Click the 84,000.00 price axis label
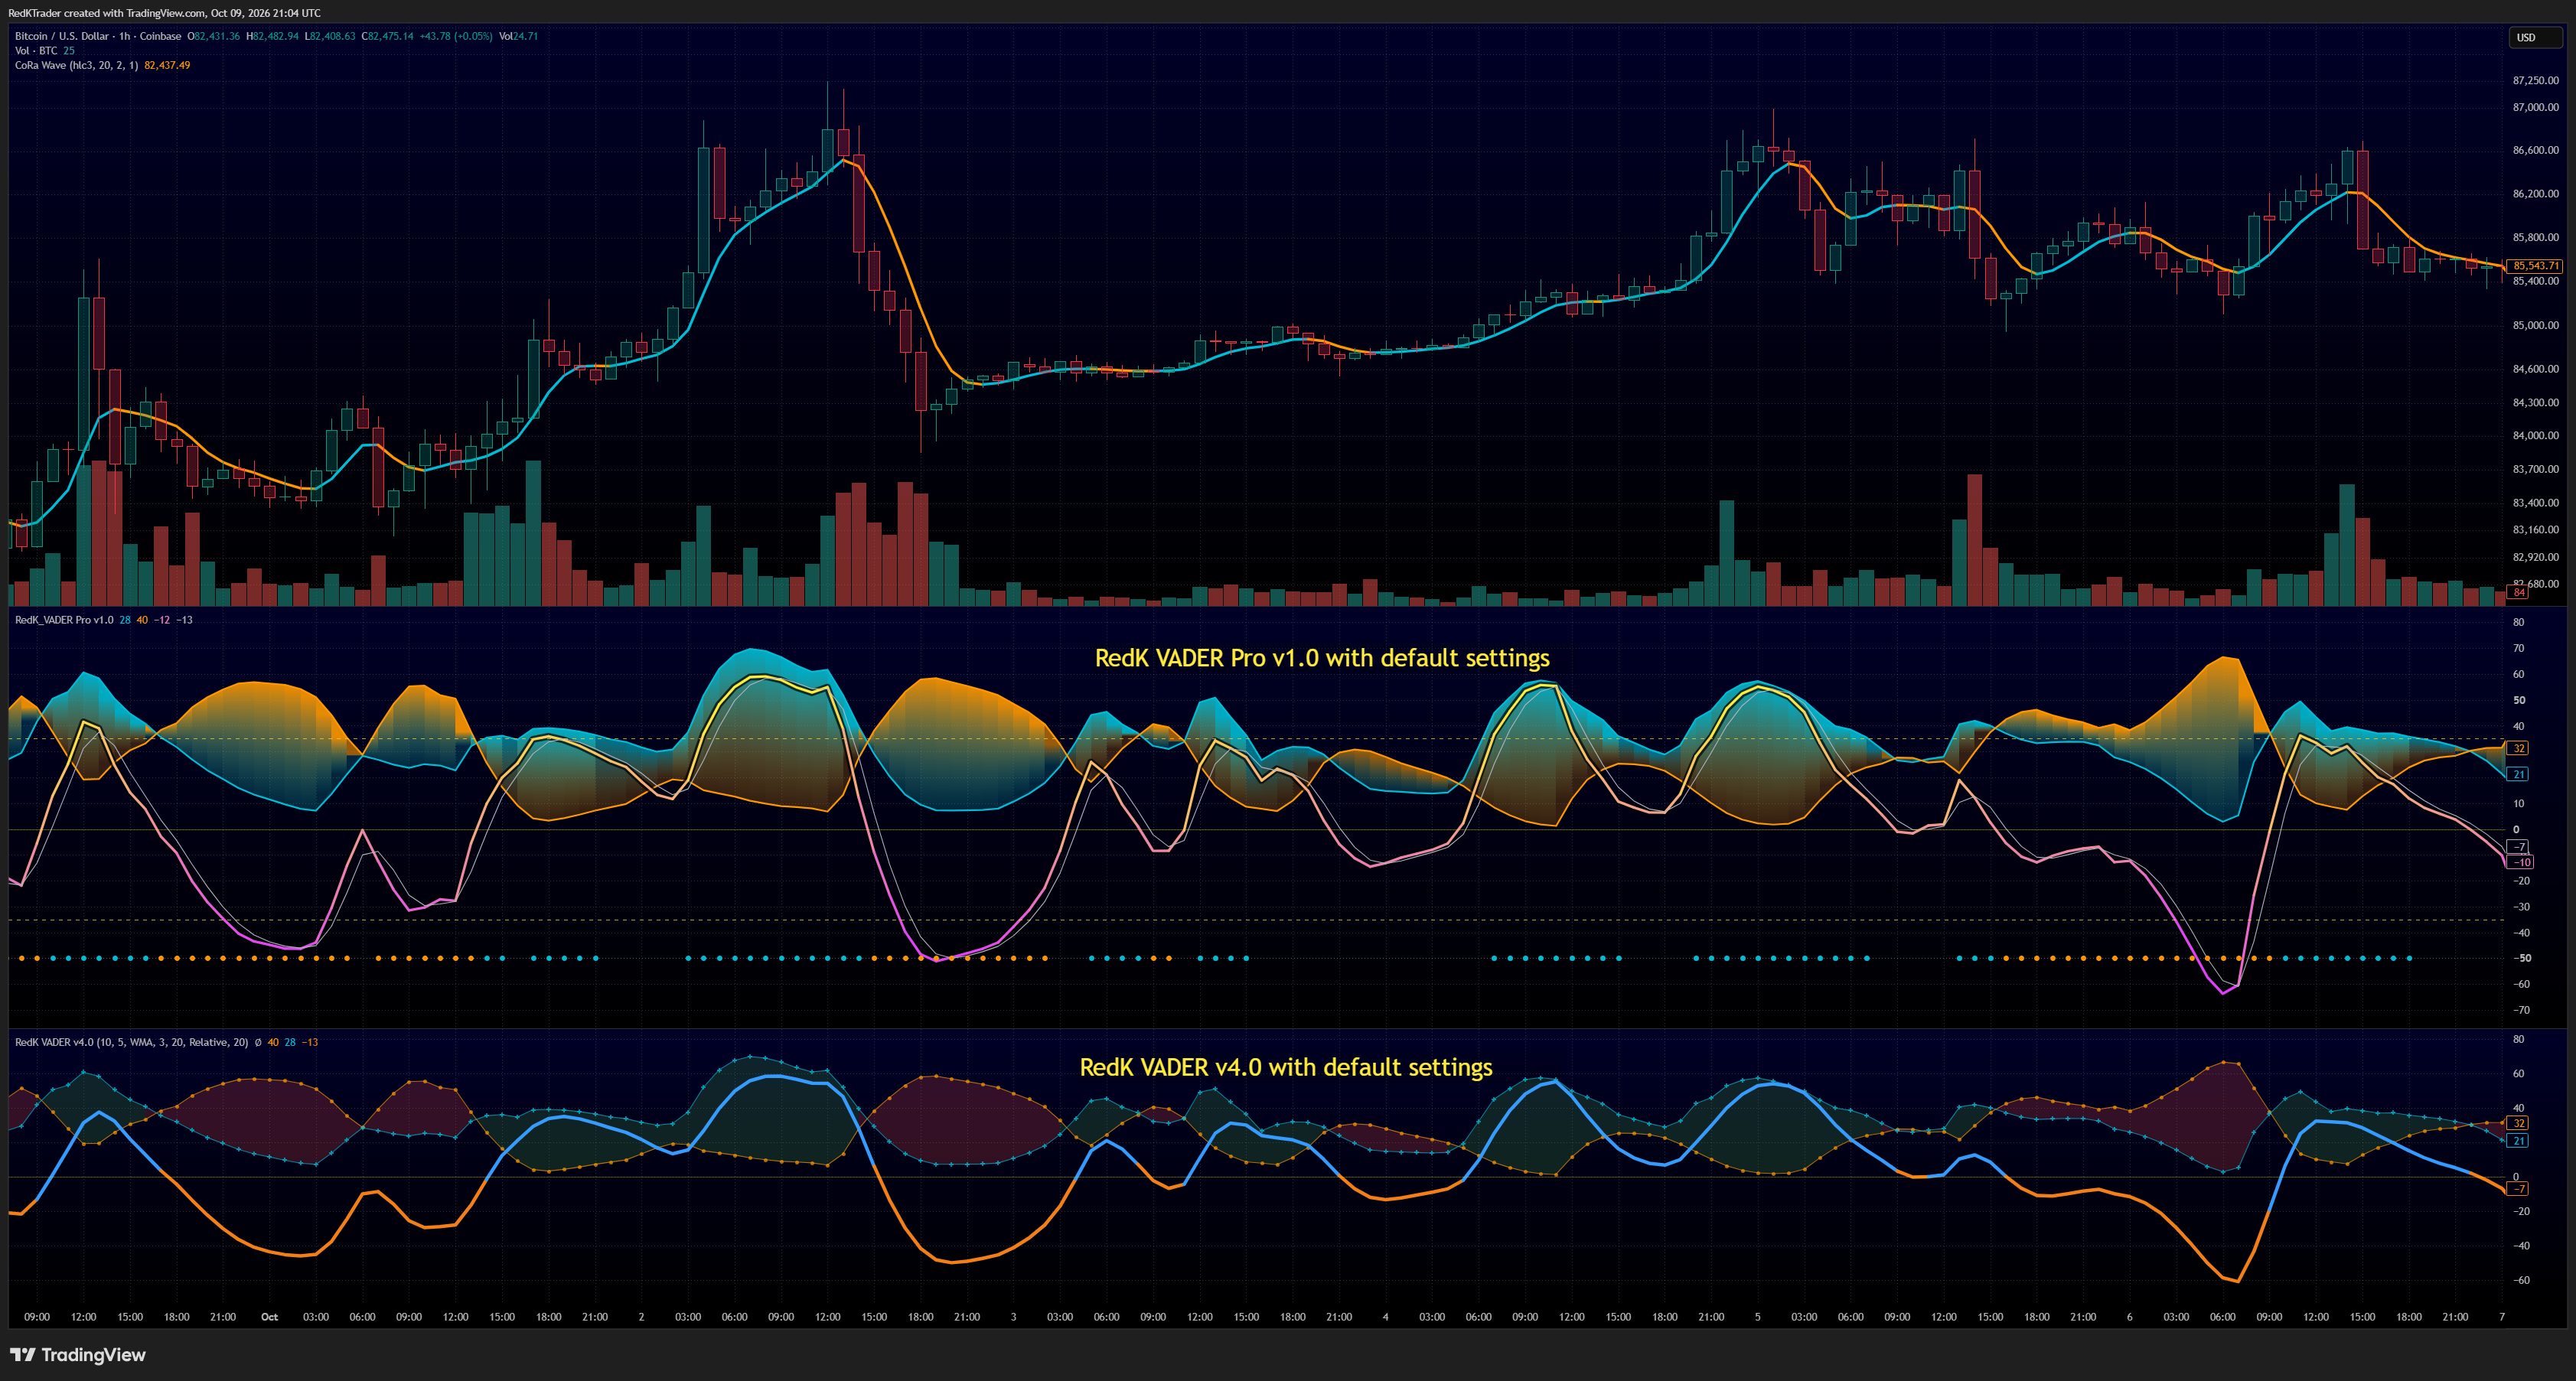The width and height of the screenshot is (2576, 1381). pyautogui.click(x=2535, y=435)
